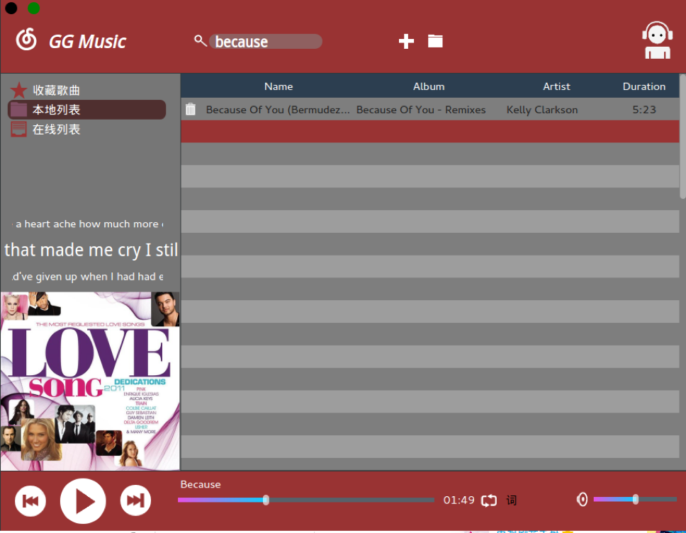Click the star icon beside 收藏歌曲
This screenshot has height=533, width=686.
(x=18, y=91)
